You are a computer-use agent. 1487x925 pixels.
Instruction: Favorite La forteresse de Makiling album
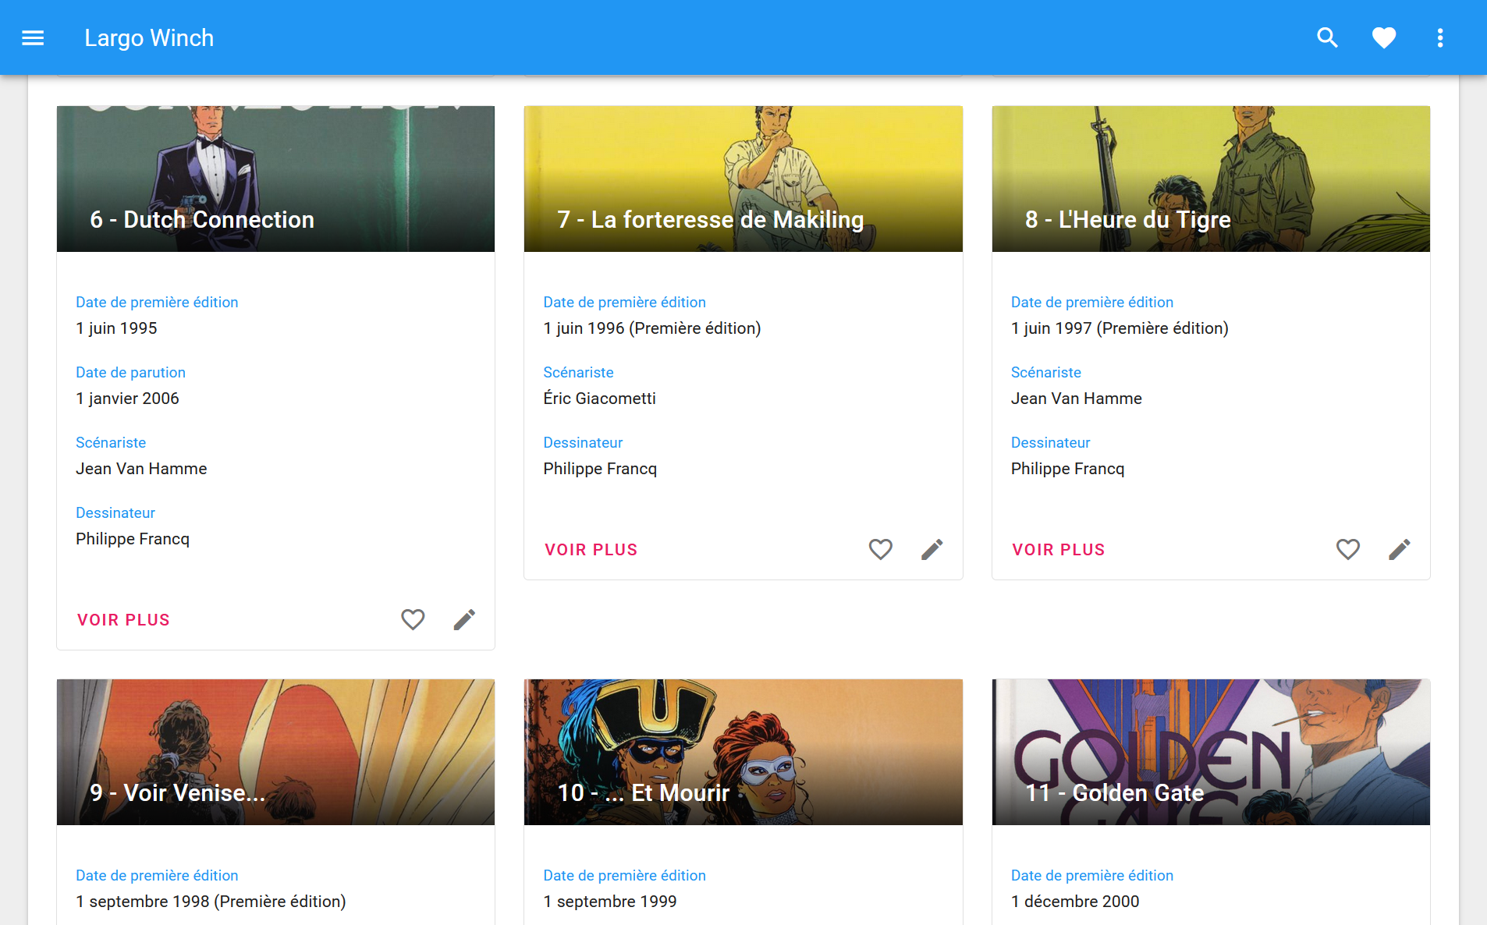[881, 549]
